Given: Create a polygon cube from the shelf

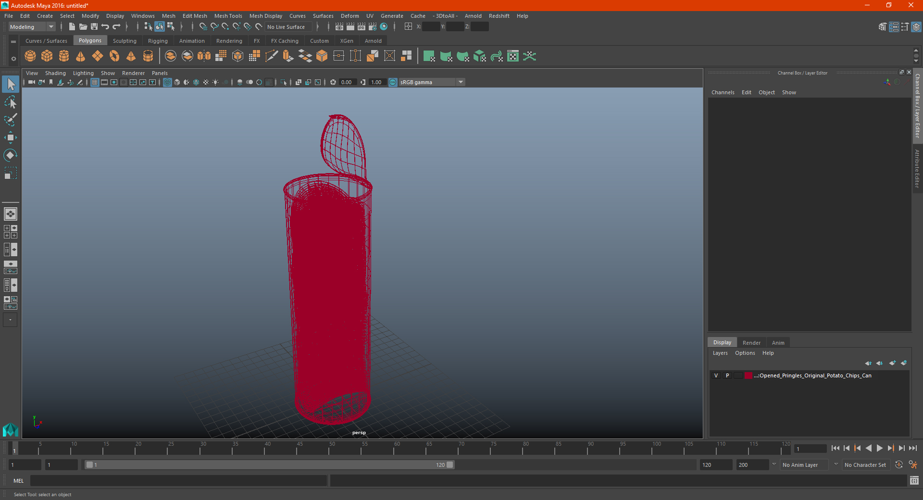Looking at the screenshot, I should [47, 56].
